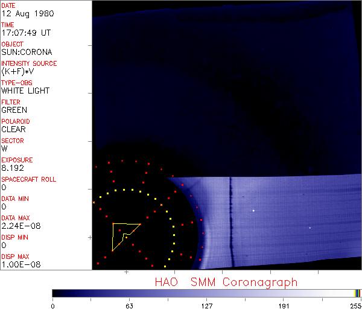
Task: Click the yellow end cap of the color bar
Action: coord(357,293)
